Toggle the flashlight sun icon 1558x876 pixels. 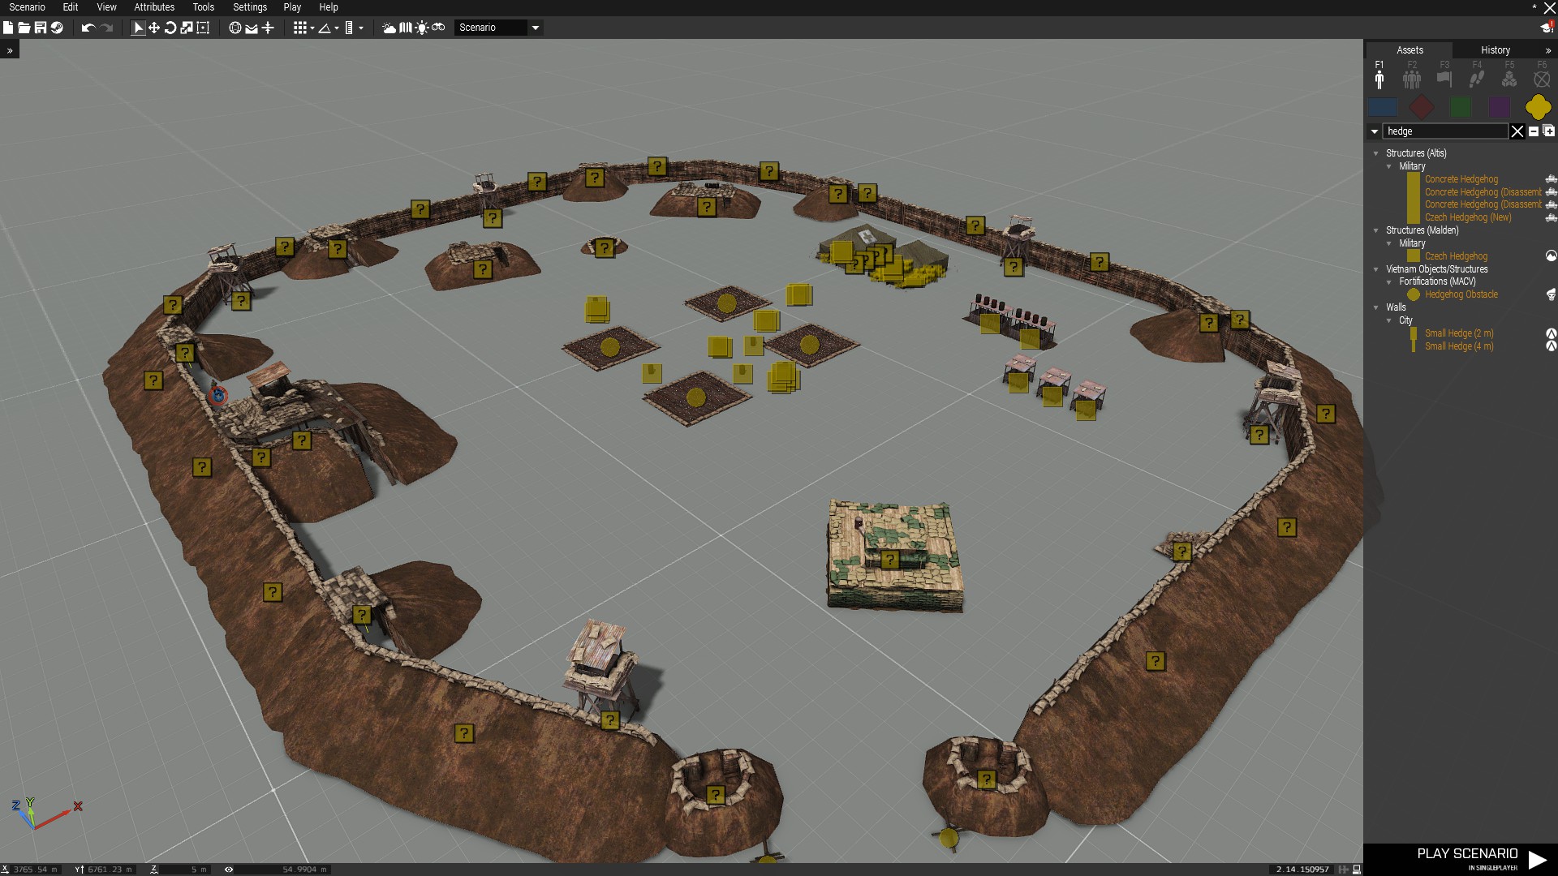[x=422, y=28]
